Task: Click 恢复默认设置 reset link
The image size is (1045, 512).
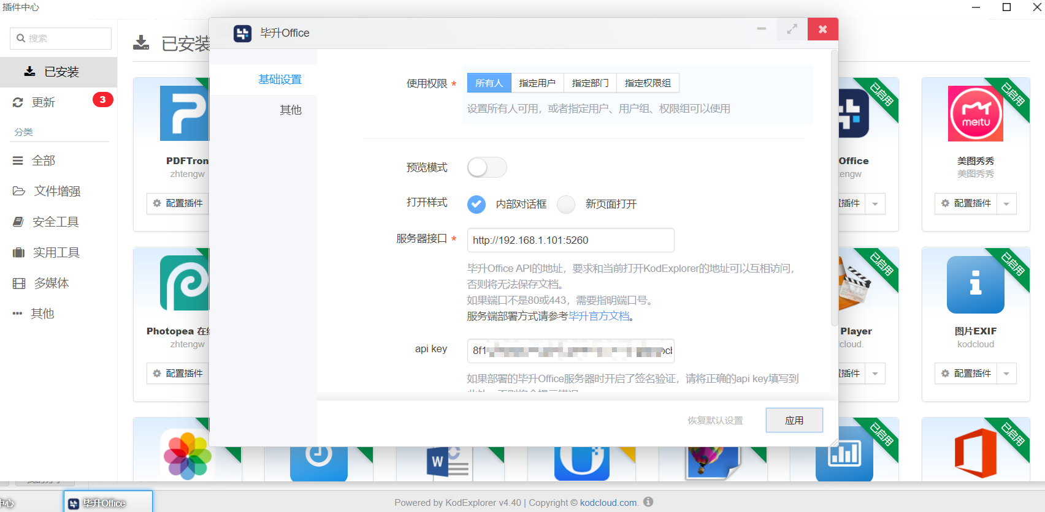Action: tap(715, 420)
